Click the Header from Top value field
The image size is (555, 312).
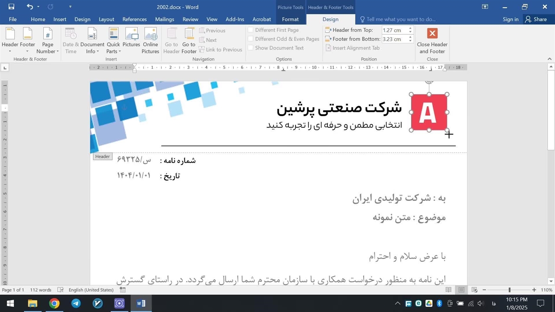(394, 30)
